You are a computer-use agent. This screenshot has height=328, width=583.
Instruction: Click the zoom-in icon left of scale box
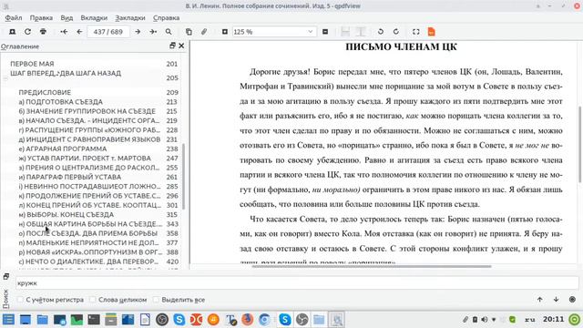[225, 32]
